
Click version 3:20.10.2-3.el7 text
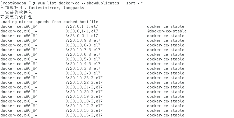[x=83, y=73]
